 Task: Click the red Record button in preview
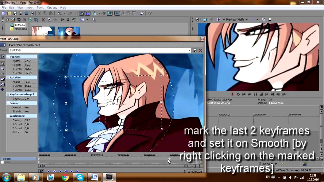[x=232, y=94]
